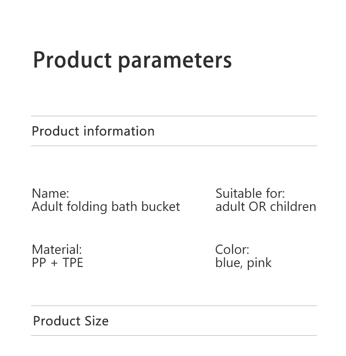Screen dimensions: 346x356
Task: Select the adult OR children text
Action: [x=266, y=206]
